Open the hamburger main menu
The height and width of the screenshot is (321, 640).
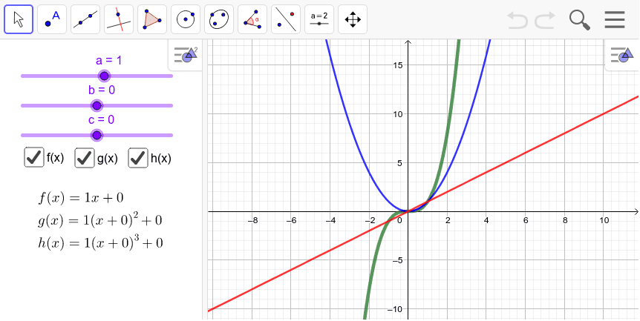(x=615, y=19)
